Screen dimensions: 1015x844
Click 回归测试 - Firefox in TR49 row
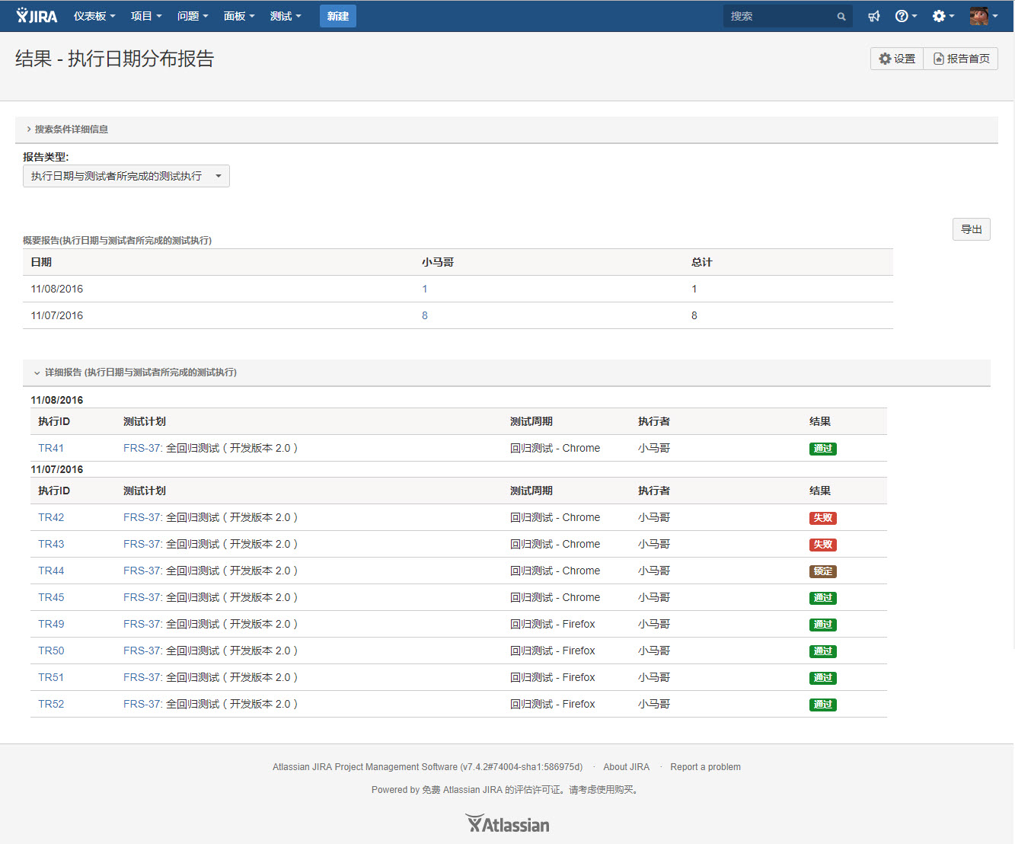coord(553,624)
